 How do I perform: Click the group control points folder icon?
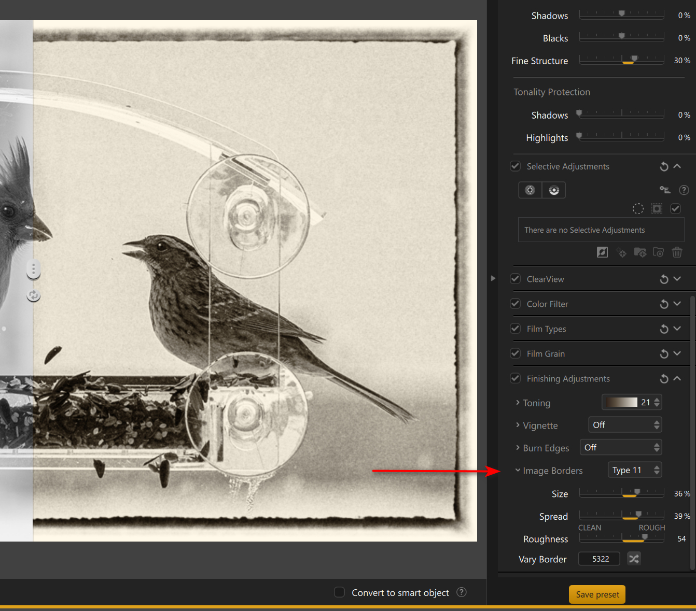pos(640,252)
